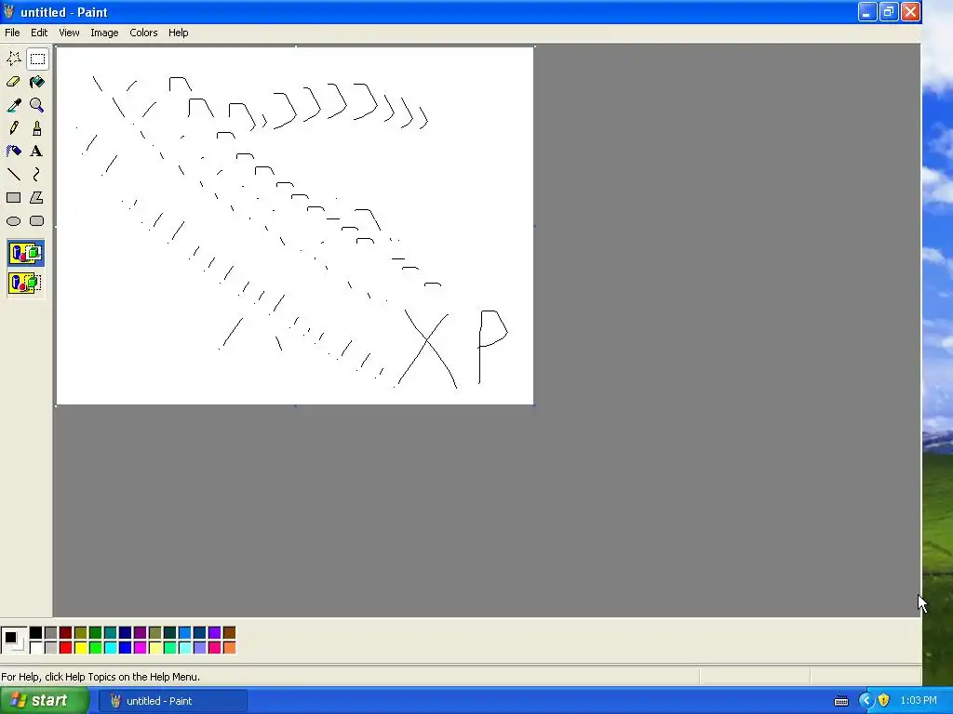Enable opaque selection background option
The height and width of the screenshot is (714, 953).
tap(25, 253)
